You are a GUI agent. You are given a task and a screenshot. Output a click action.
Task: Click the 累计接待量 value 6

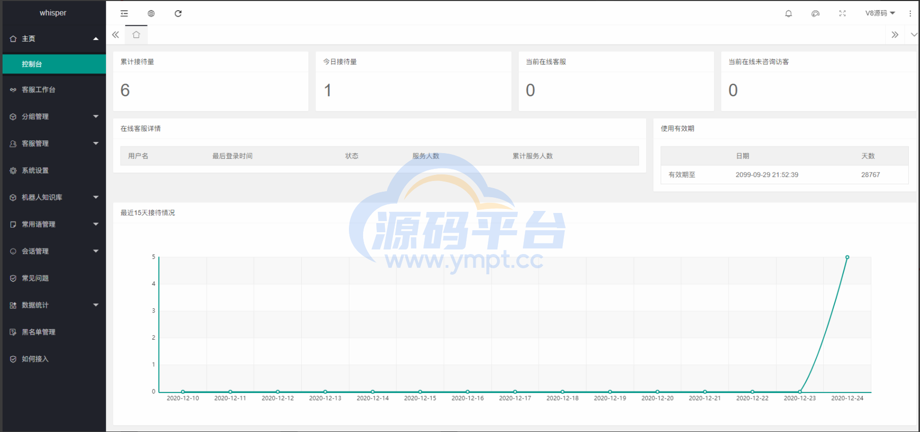coord(125,90)
